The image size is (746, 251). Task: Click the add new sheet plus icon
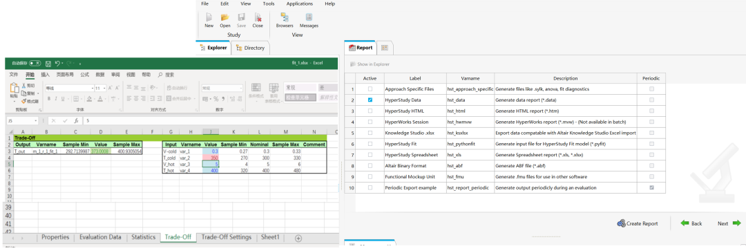coord(298,238)
